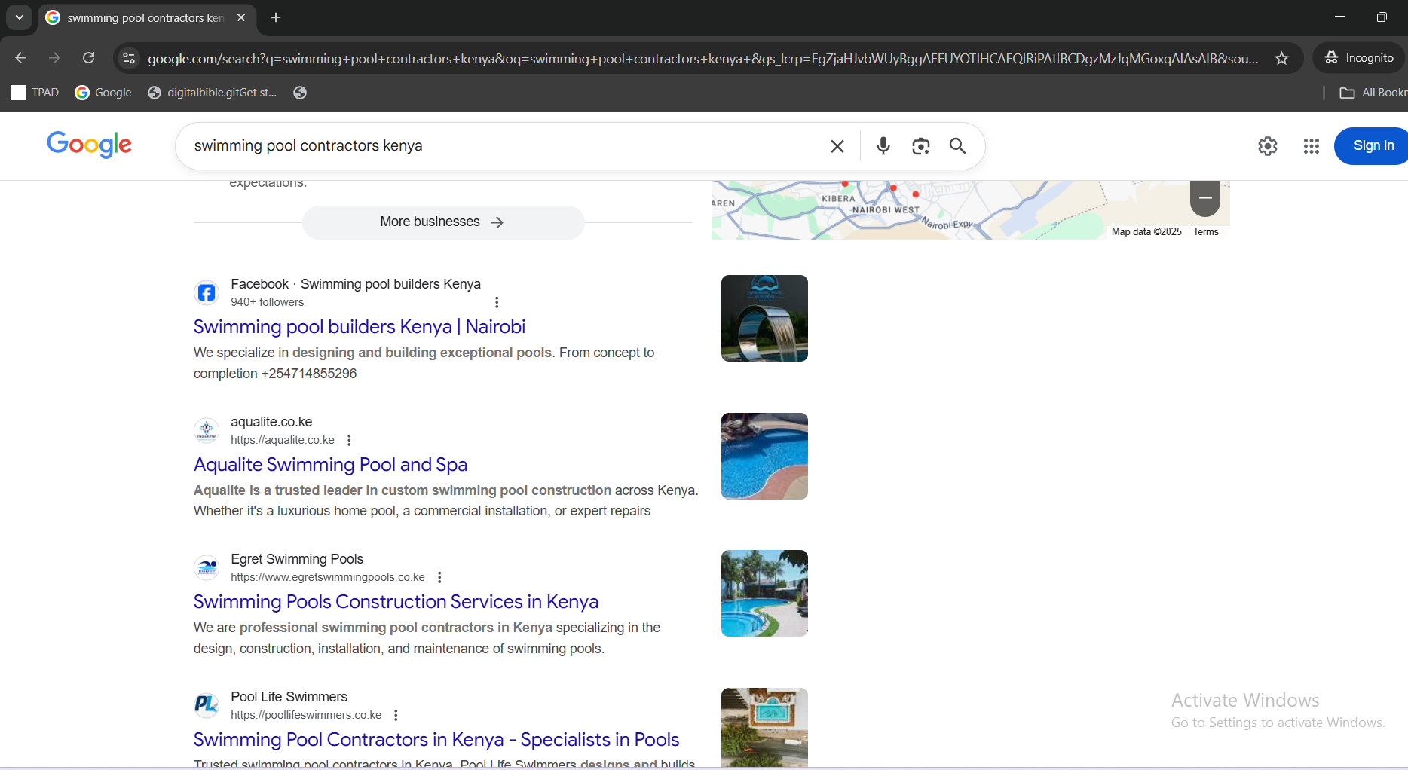Open options menu for Facebook result
Screen dimensions: 1408x770
[497, 302]
